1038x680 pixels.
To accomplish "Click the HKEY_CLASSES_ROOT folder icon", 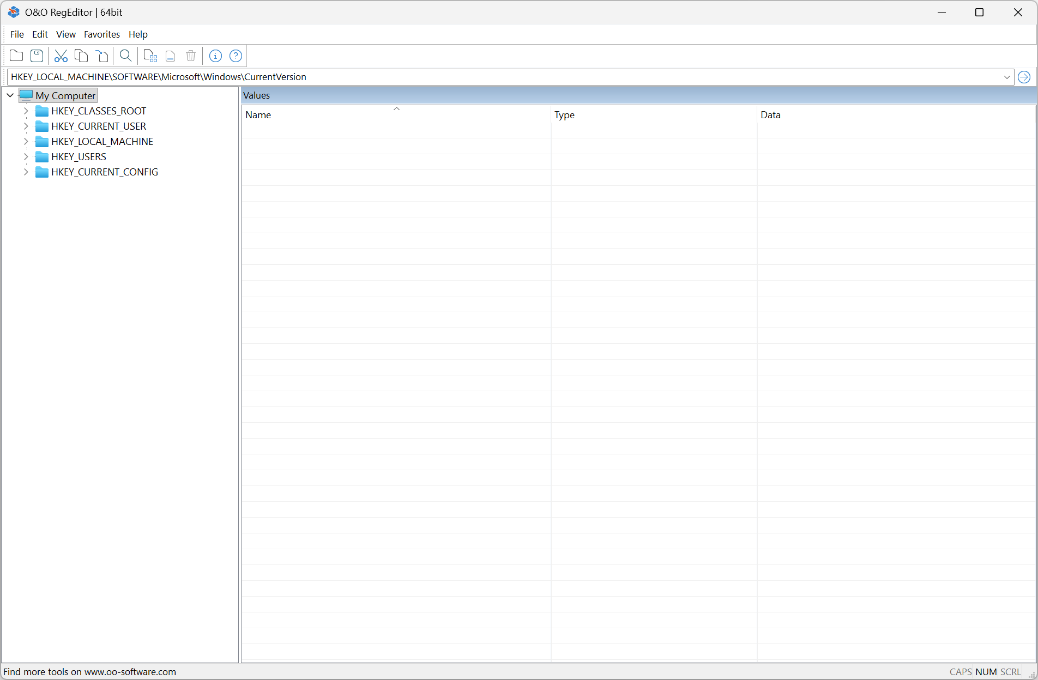I will (x=42, y=111).
